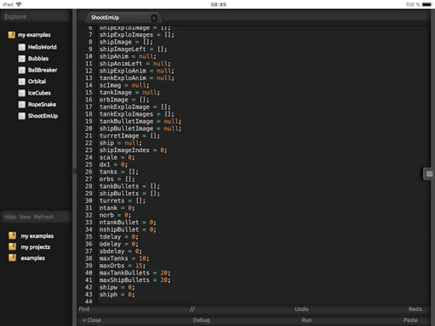Start Debug mode

(201, 320)
